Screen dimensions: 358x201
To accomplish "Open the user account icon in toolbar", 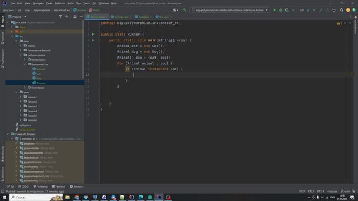I will click(x=175, y=10).
